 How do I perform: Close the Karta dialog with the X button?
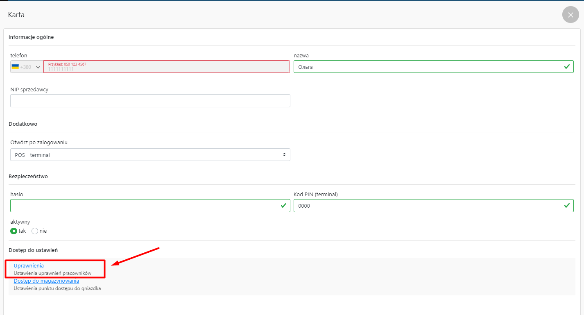570,15
